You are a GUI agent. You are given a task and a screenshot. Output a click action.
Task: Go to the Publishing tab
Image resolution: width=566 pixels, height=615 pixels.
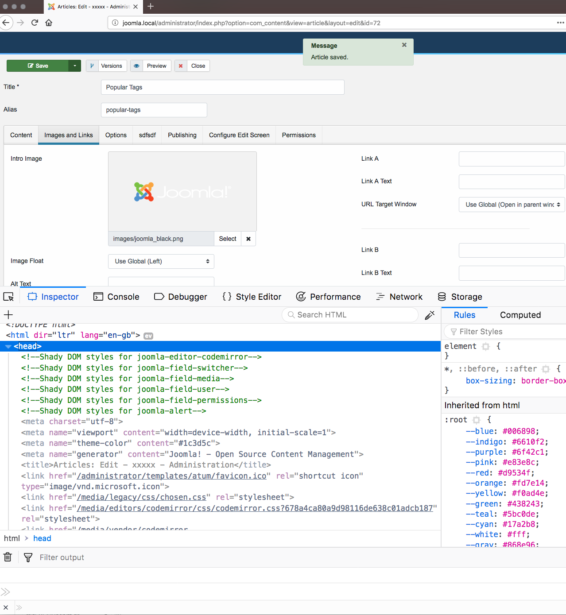point(182,135)
